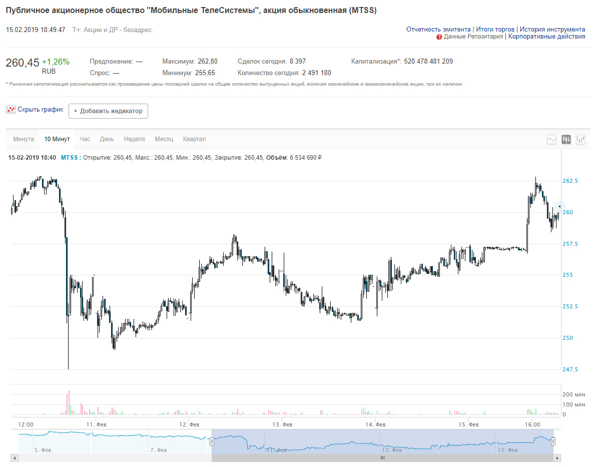Image resolution: width=594 pixels, height=467 pixels.
Task: Select candlestick chart type icon
Action: point(566,140)
